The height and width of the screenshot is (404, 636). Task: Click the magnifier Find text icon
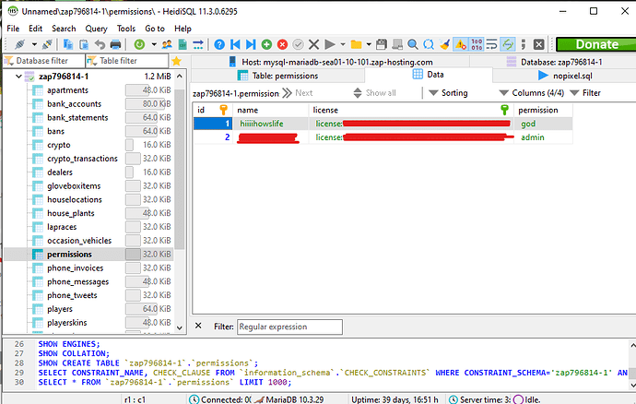tap(413, 44)
